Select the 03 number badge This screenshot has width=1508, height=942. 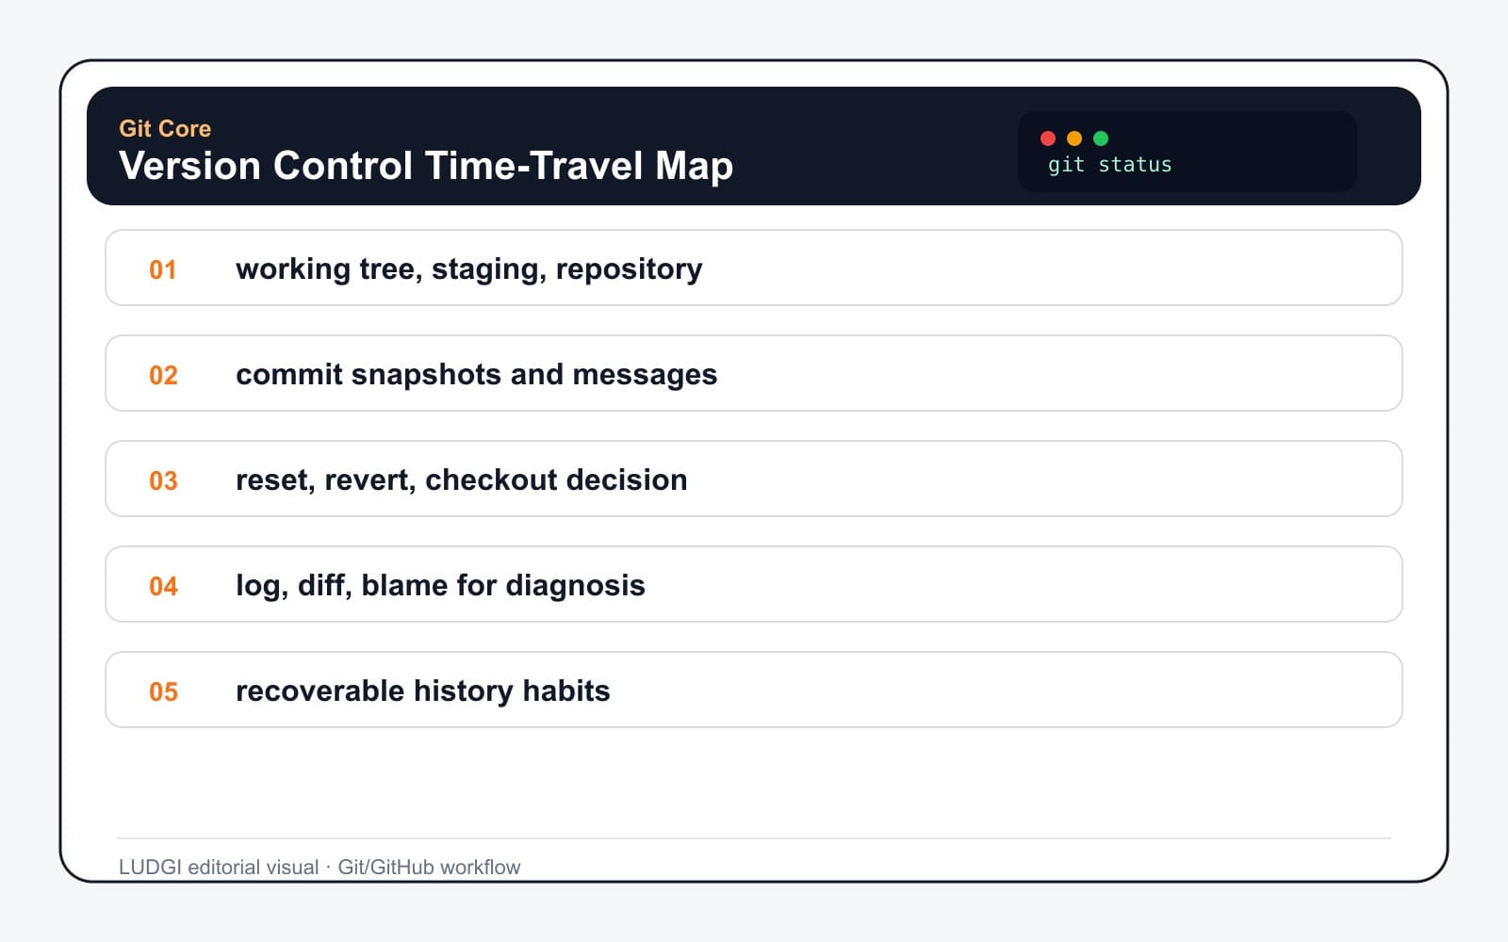(x=163, y=480)
